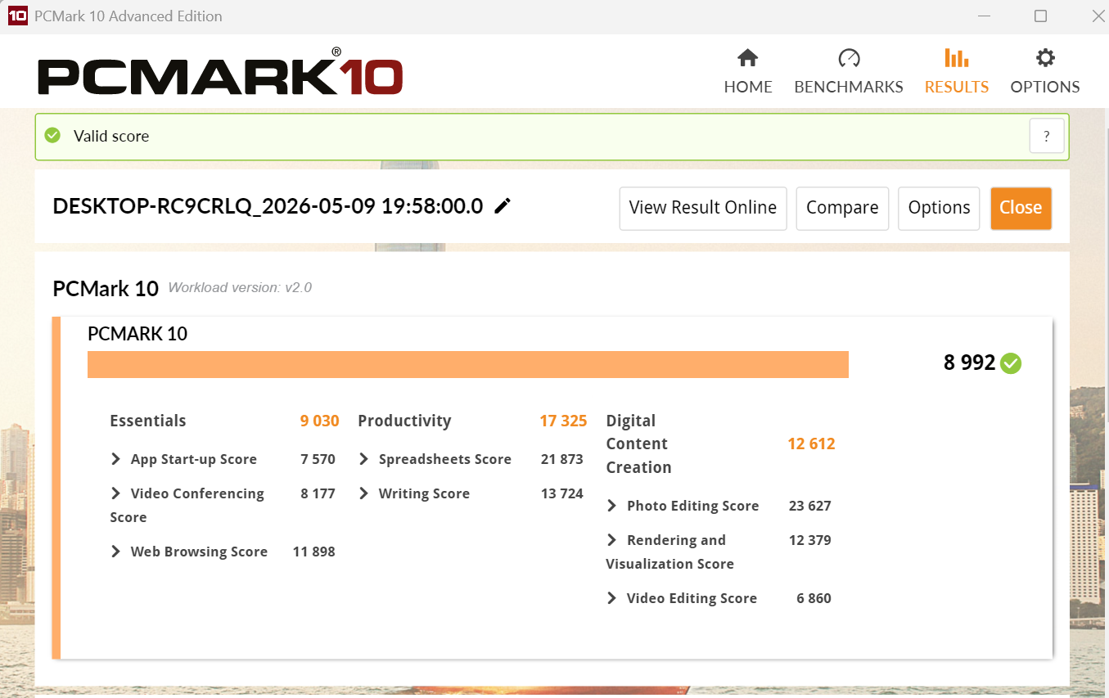Click the Spreadsheets value 21 873
This screenshot has height=698, width=1109.
click(561, 459)
